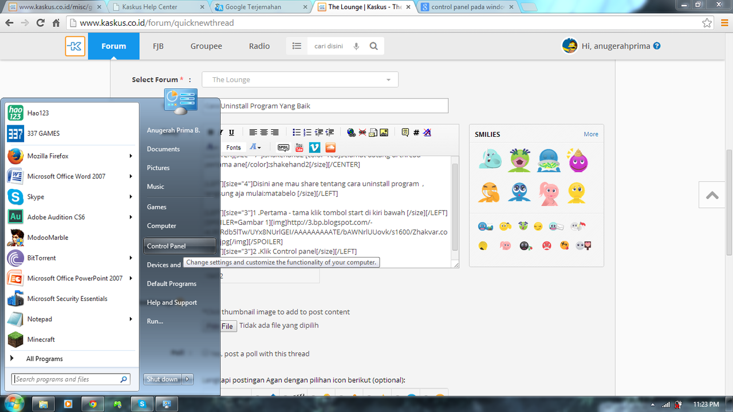Open the shut down options arrow
The image size is (733, 412).
tap(188, 379)
